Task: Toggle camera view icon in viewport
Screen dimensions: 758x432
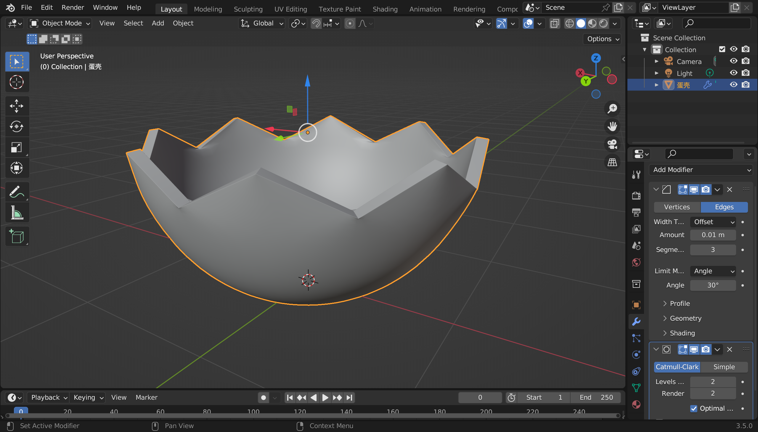Action: point(612,144)
